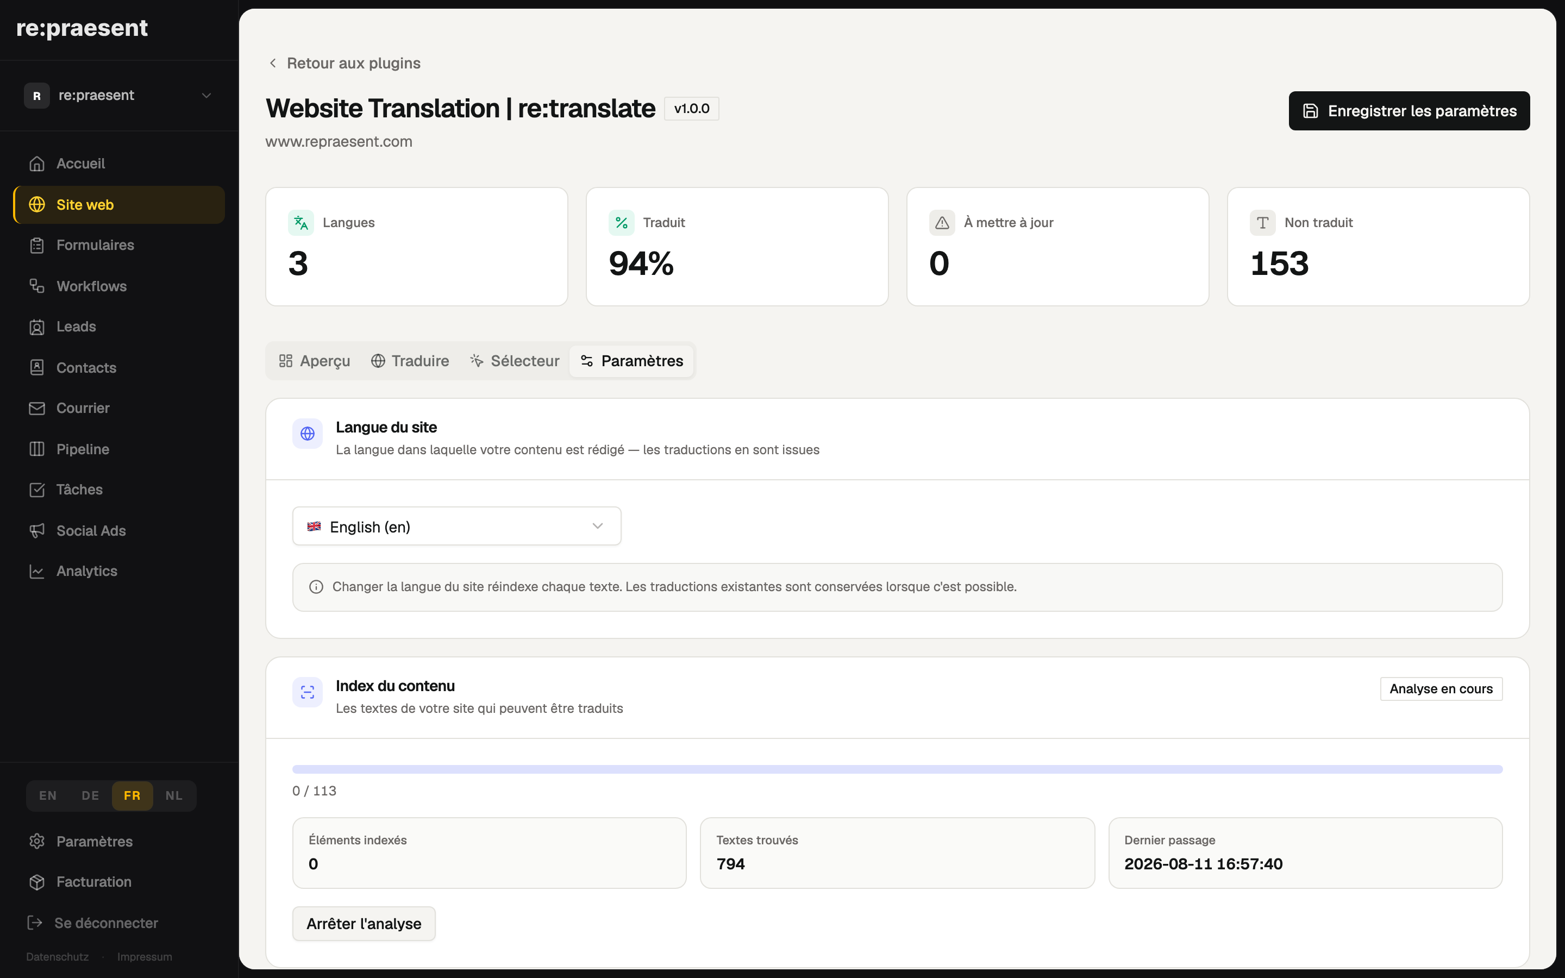Click the À mettre à jour warning icon
Image resolution: width=1565 pixels, height=978 pixels.
click(x=942, y=223)
